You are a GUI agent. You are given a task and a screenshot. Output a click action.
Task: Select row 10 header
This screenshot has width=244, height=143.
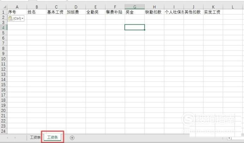[4, 59]
